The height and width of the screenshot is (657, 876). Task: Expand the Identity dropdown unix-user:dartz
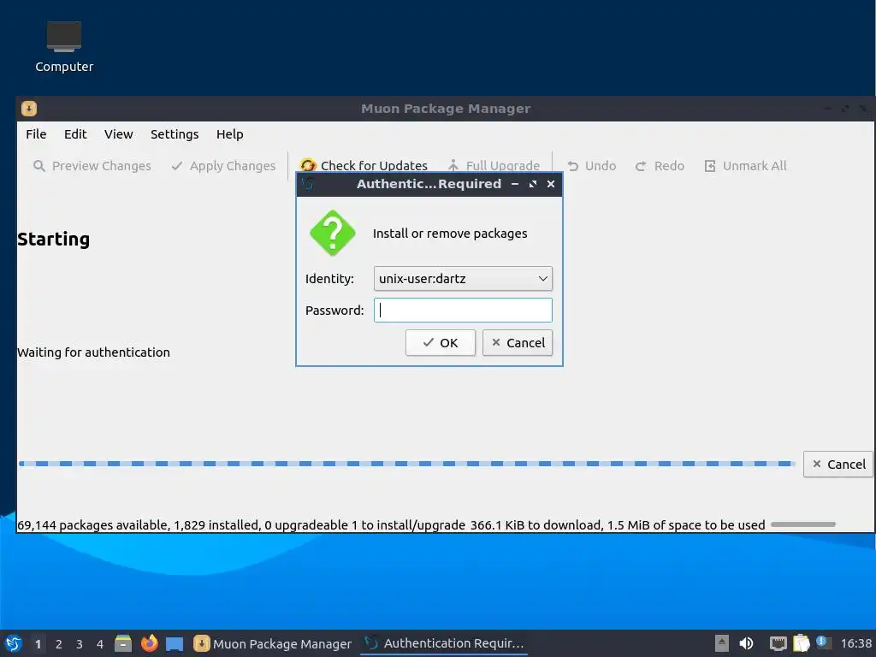click(x=463, y=279)
